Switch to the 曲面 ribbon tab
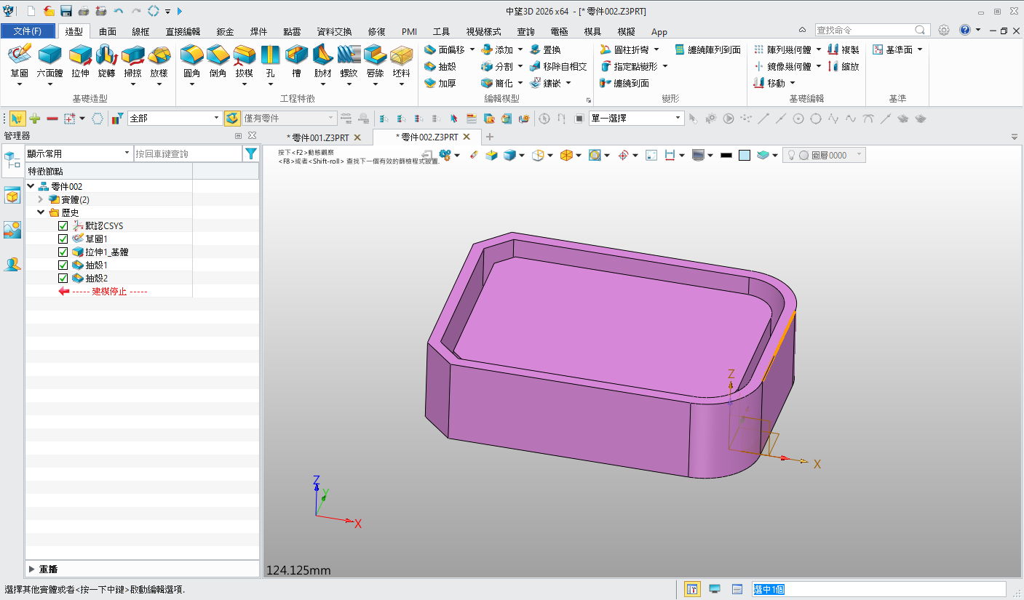1024x600 pixels. coord(108,31)
